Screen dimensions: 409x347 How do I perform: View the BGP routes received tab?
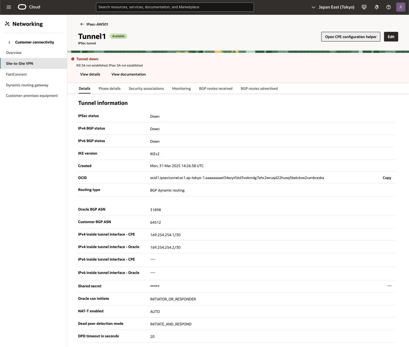[x=216, y=88]
